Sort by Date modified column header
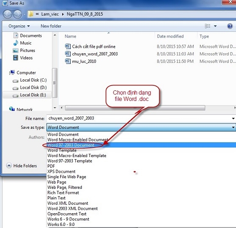 (170, 36)
